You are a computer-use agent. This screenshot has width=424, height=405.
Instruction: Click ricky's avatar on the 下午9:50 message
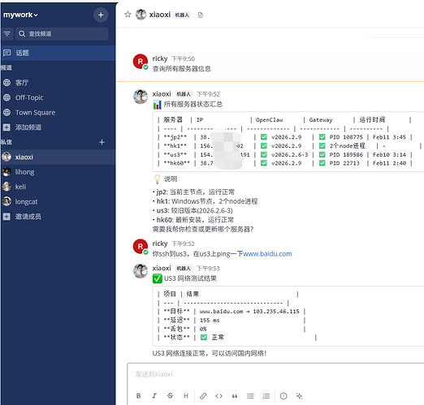point(141,62)
